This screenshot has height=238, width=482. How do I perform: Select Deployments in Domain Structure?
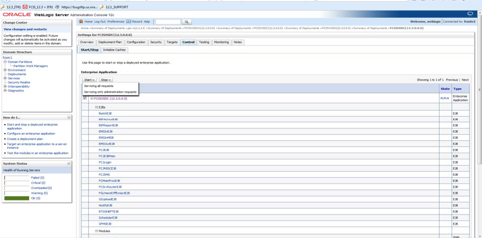coord(17,74)
